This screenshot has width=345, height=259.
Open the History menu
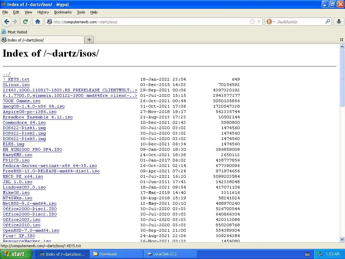tap(43, 12)
